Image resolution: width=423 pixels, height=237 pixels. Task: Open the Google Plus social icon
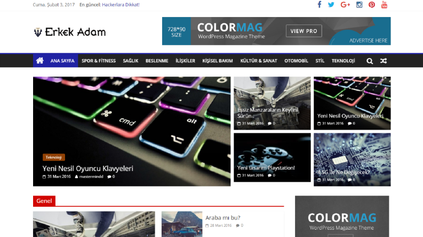point(345,5)
